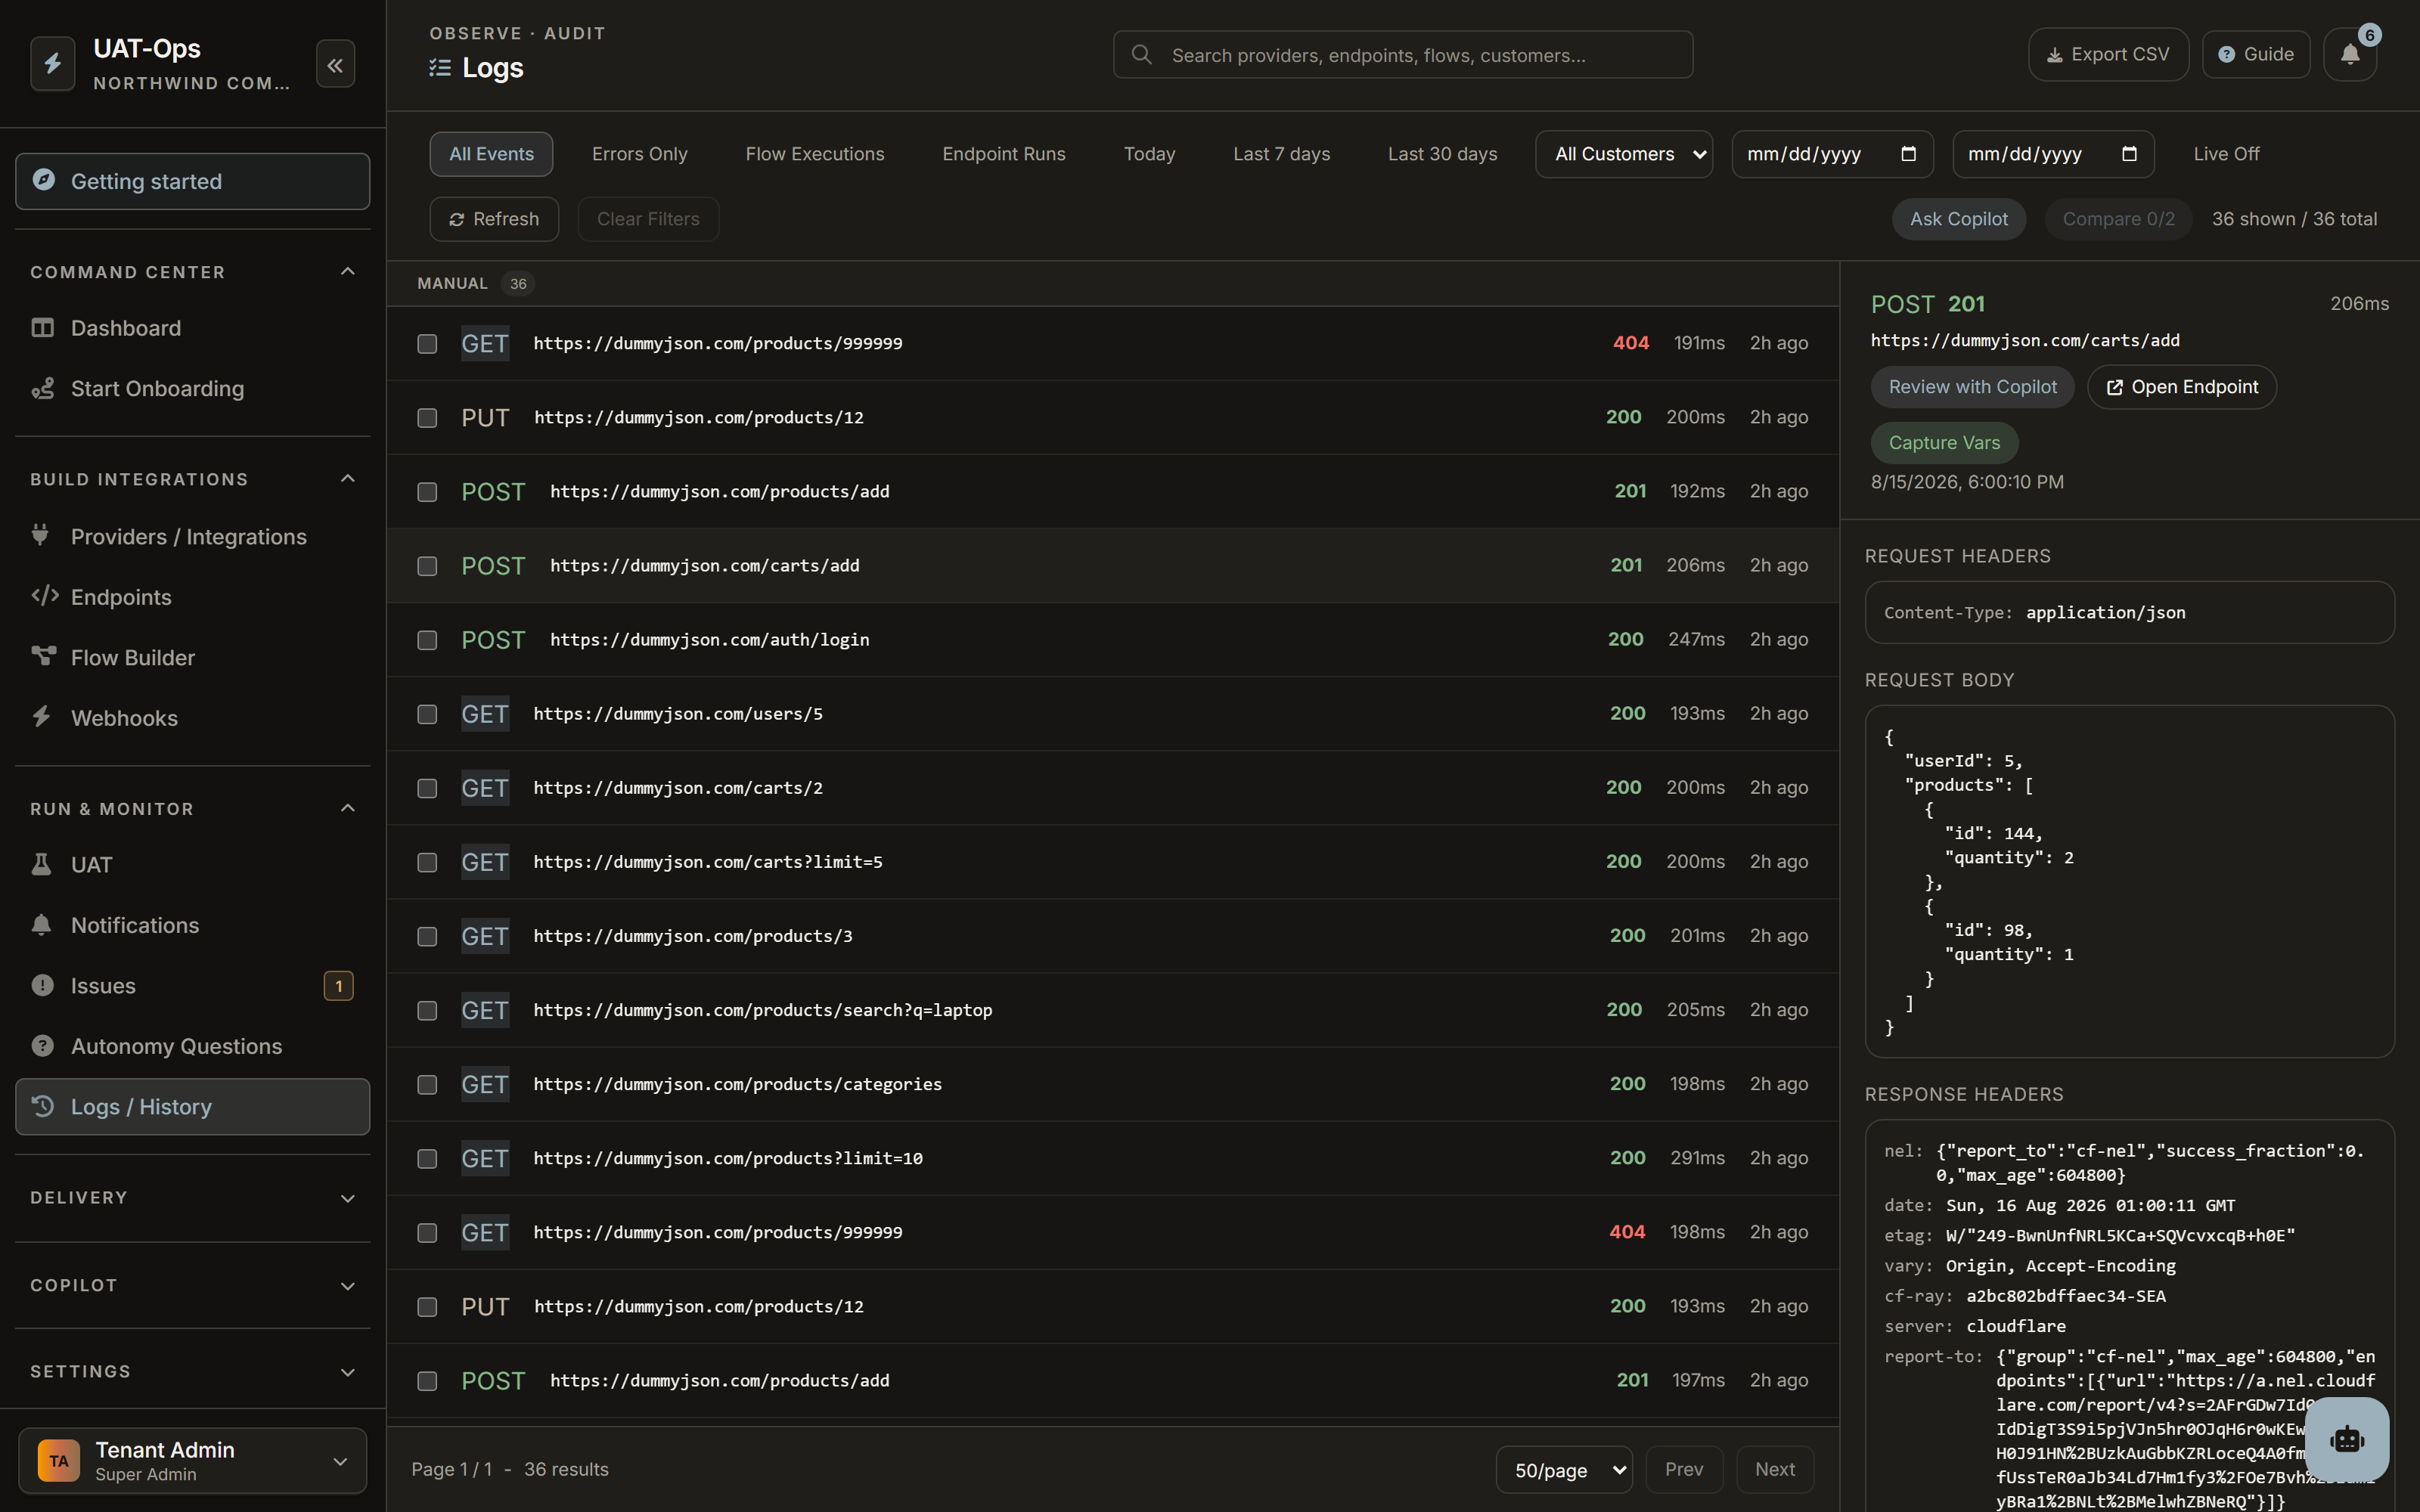Click the Capture Vars button
2420x1512 pixels.
pos(1944,443)
